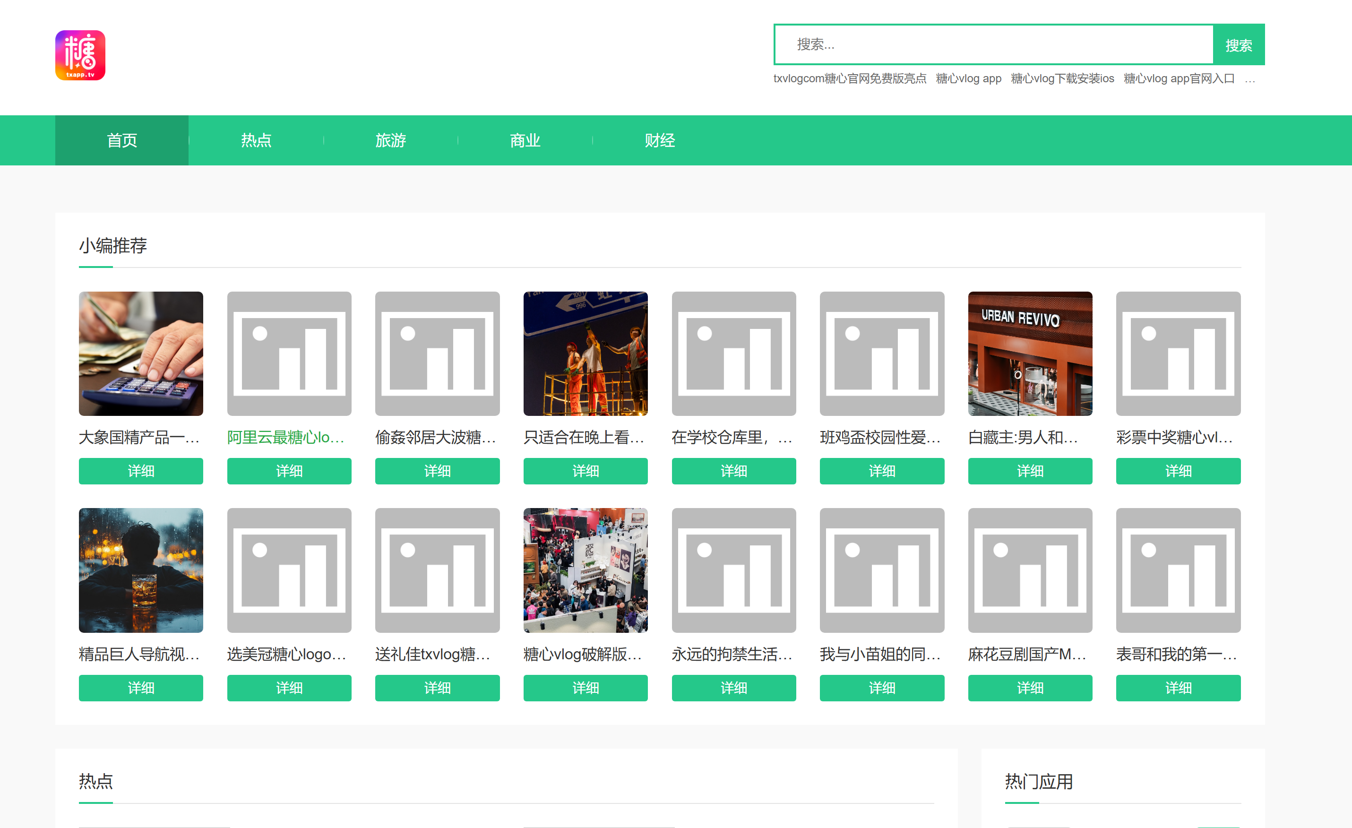Image resolution: width=1352 pixels, height=828 pixels.
Task: Click the pink txapp.tv site logo
Action: (80, 55)
